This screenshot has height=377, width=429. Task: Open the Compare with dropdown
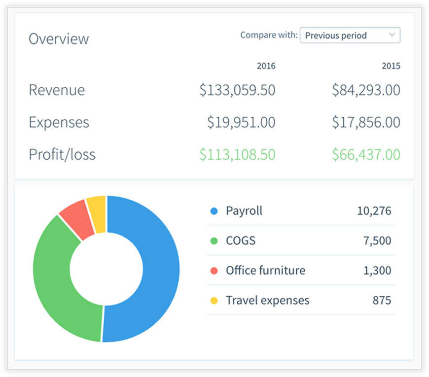coord(350,35)
